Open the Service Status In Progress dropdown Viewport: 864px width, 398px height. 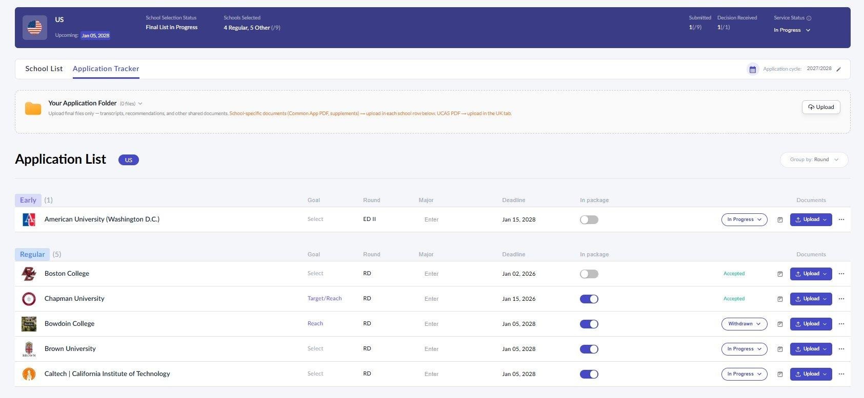pos(792,30)
